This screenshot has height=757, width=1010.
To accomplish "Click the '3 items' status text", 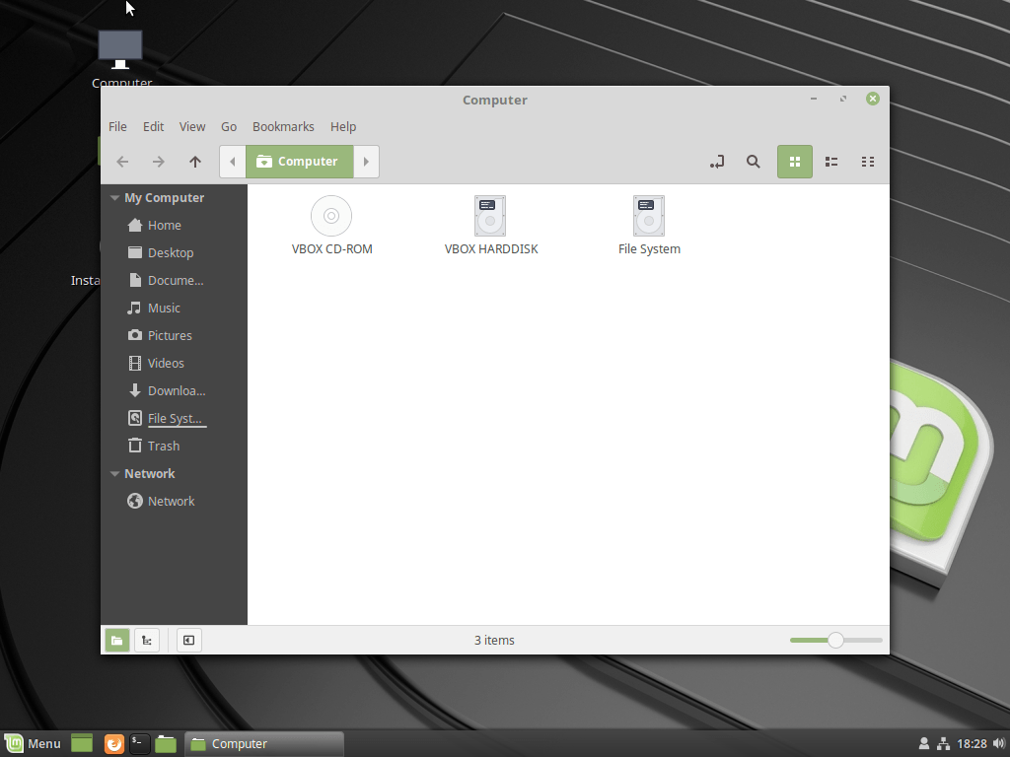I will (x=494, y=641).
